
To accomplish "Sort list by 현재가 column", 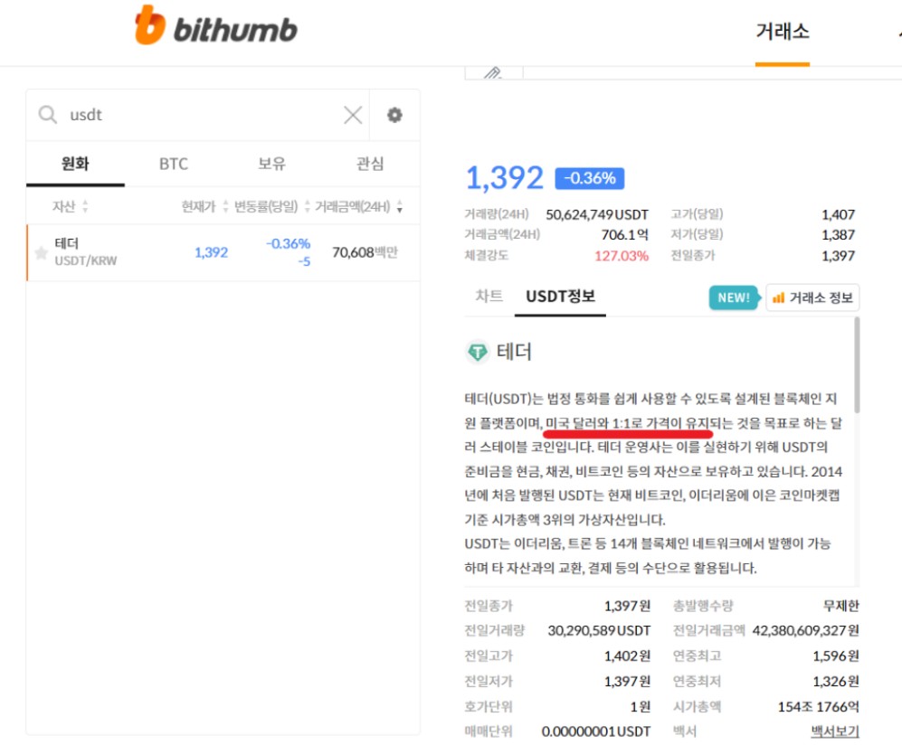I will point(204,206).
